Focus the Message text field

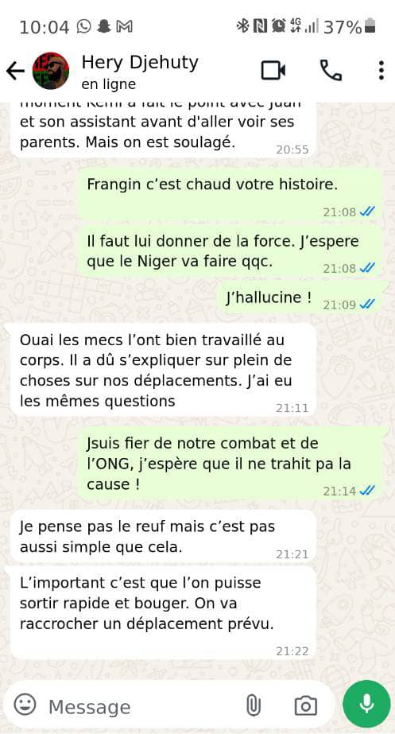[x=141, y=706]
